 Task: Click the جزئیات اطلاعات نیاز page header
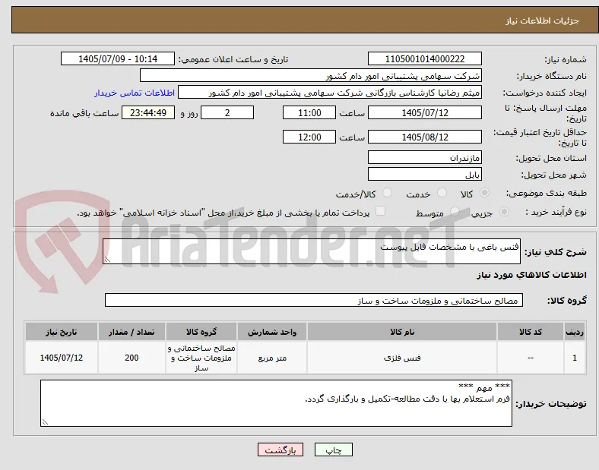point(543,21)
